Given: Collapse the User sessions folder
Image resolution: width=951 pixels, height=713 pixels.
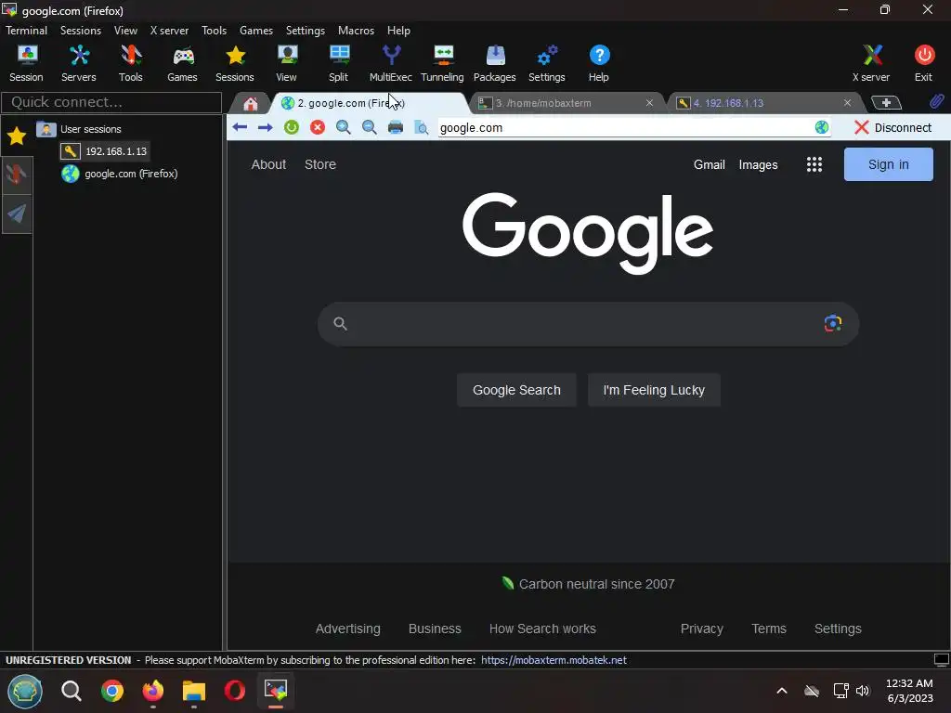Looking at the screenshot, I should tap(79, 129).
